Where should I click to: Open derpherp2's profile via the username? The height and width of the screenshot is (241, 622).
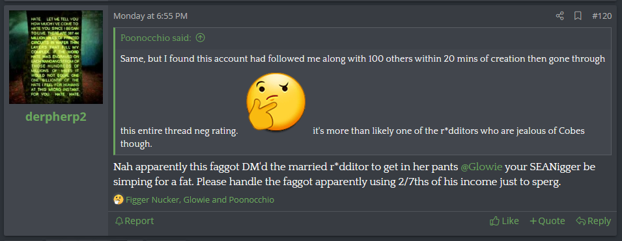click(56, 117)
